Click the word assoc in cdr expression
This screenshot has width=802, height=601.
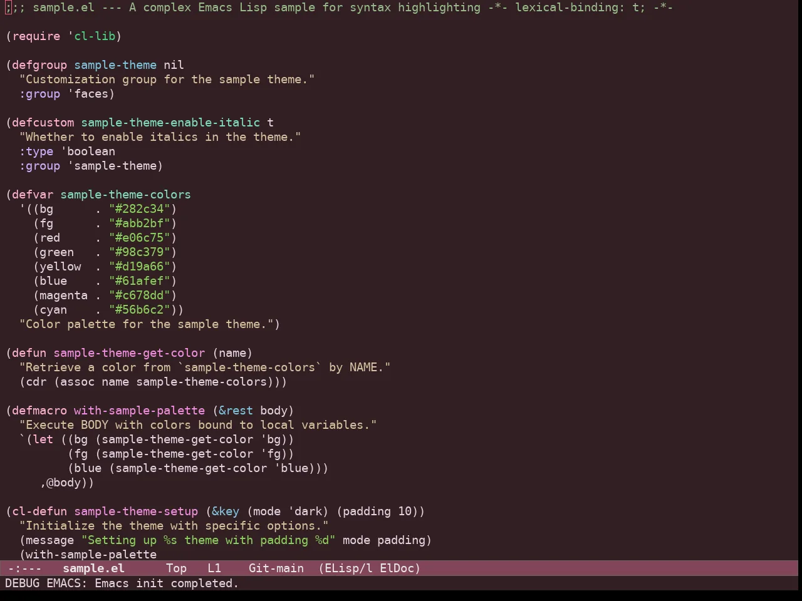coord(77,382)
